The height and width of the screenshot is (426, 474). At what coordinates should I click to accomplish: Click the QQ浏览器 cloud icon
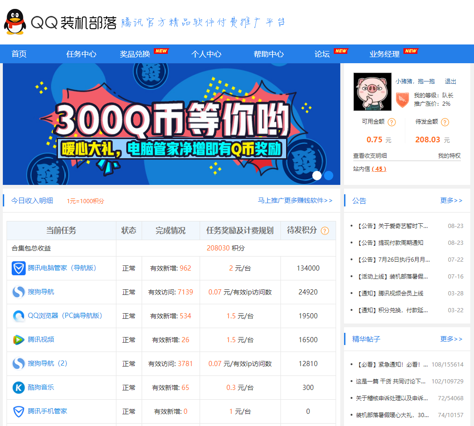click(x=18, y=316)
